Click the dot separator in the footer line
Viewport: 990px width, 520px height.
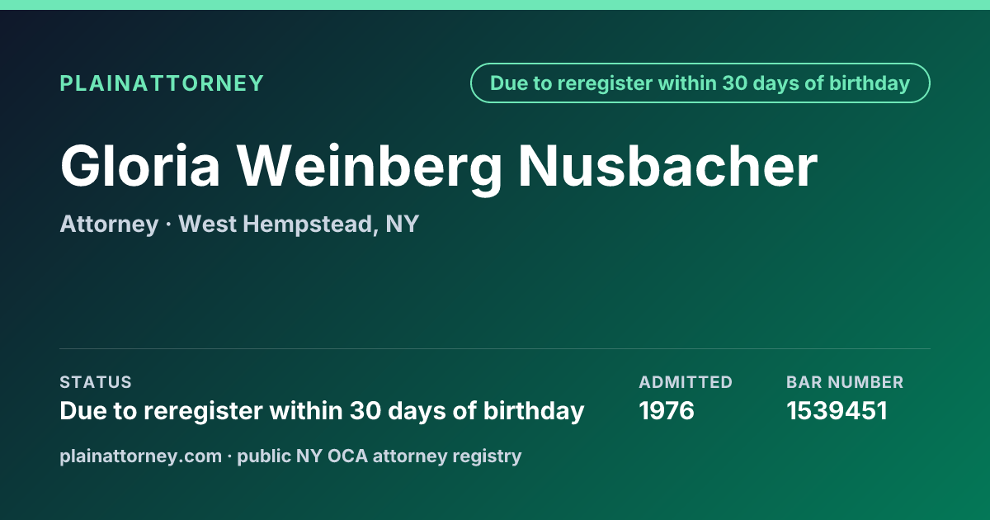point(229,456)
